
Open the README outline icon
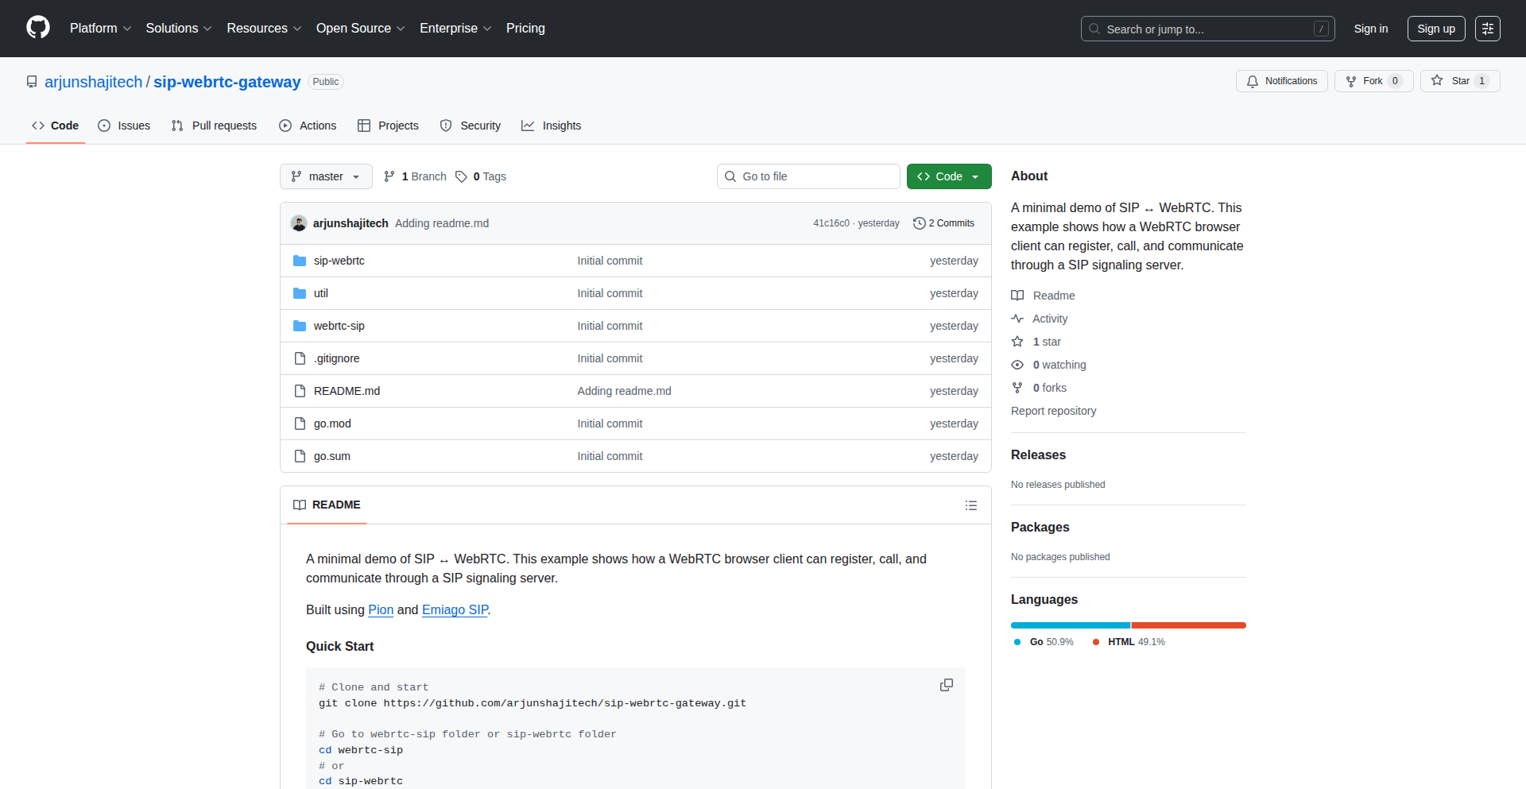point(970,505)
